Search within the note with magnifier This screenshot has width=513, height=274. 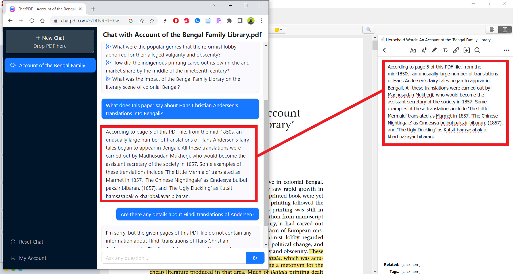(x=477, y=50)
